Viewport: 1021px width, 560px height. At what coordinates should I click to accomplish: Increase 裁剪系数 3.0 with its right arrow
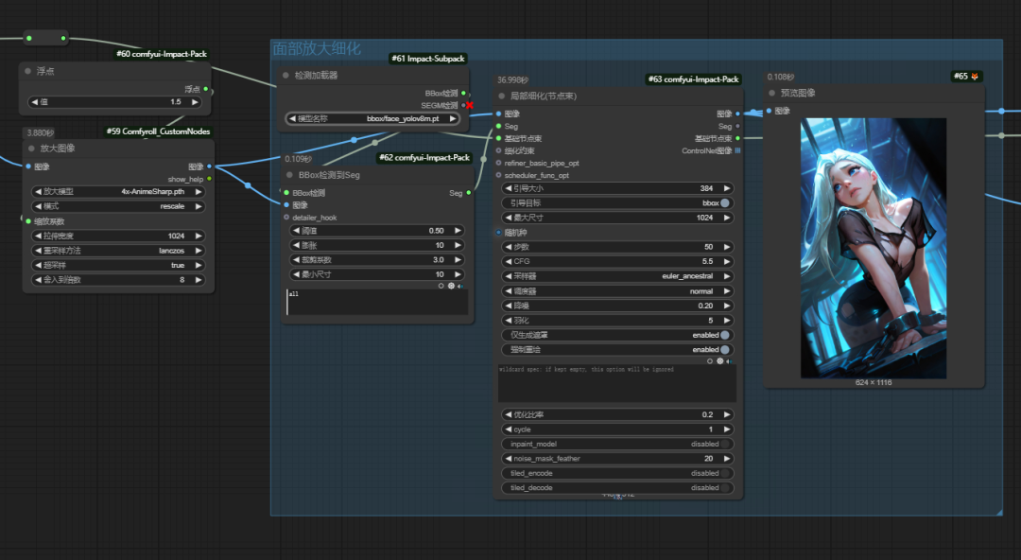click(x=458, y=259)
